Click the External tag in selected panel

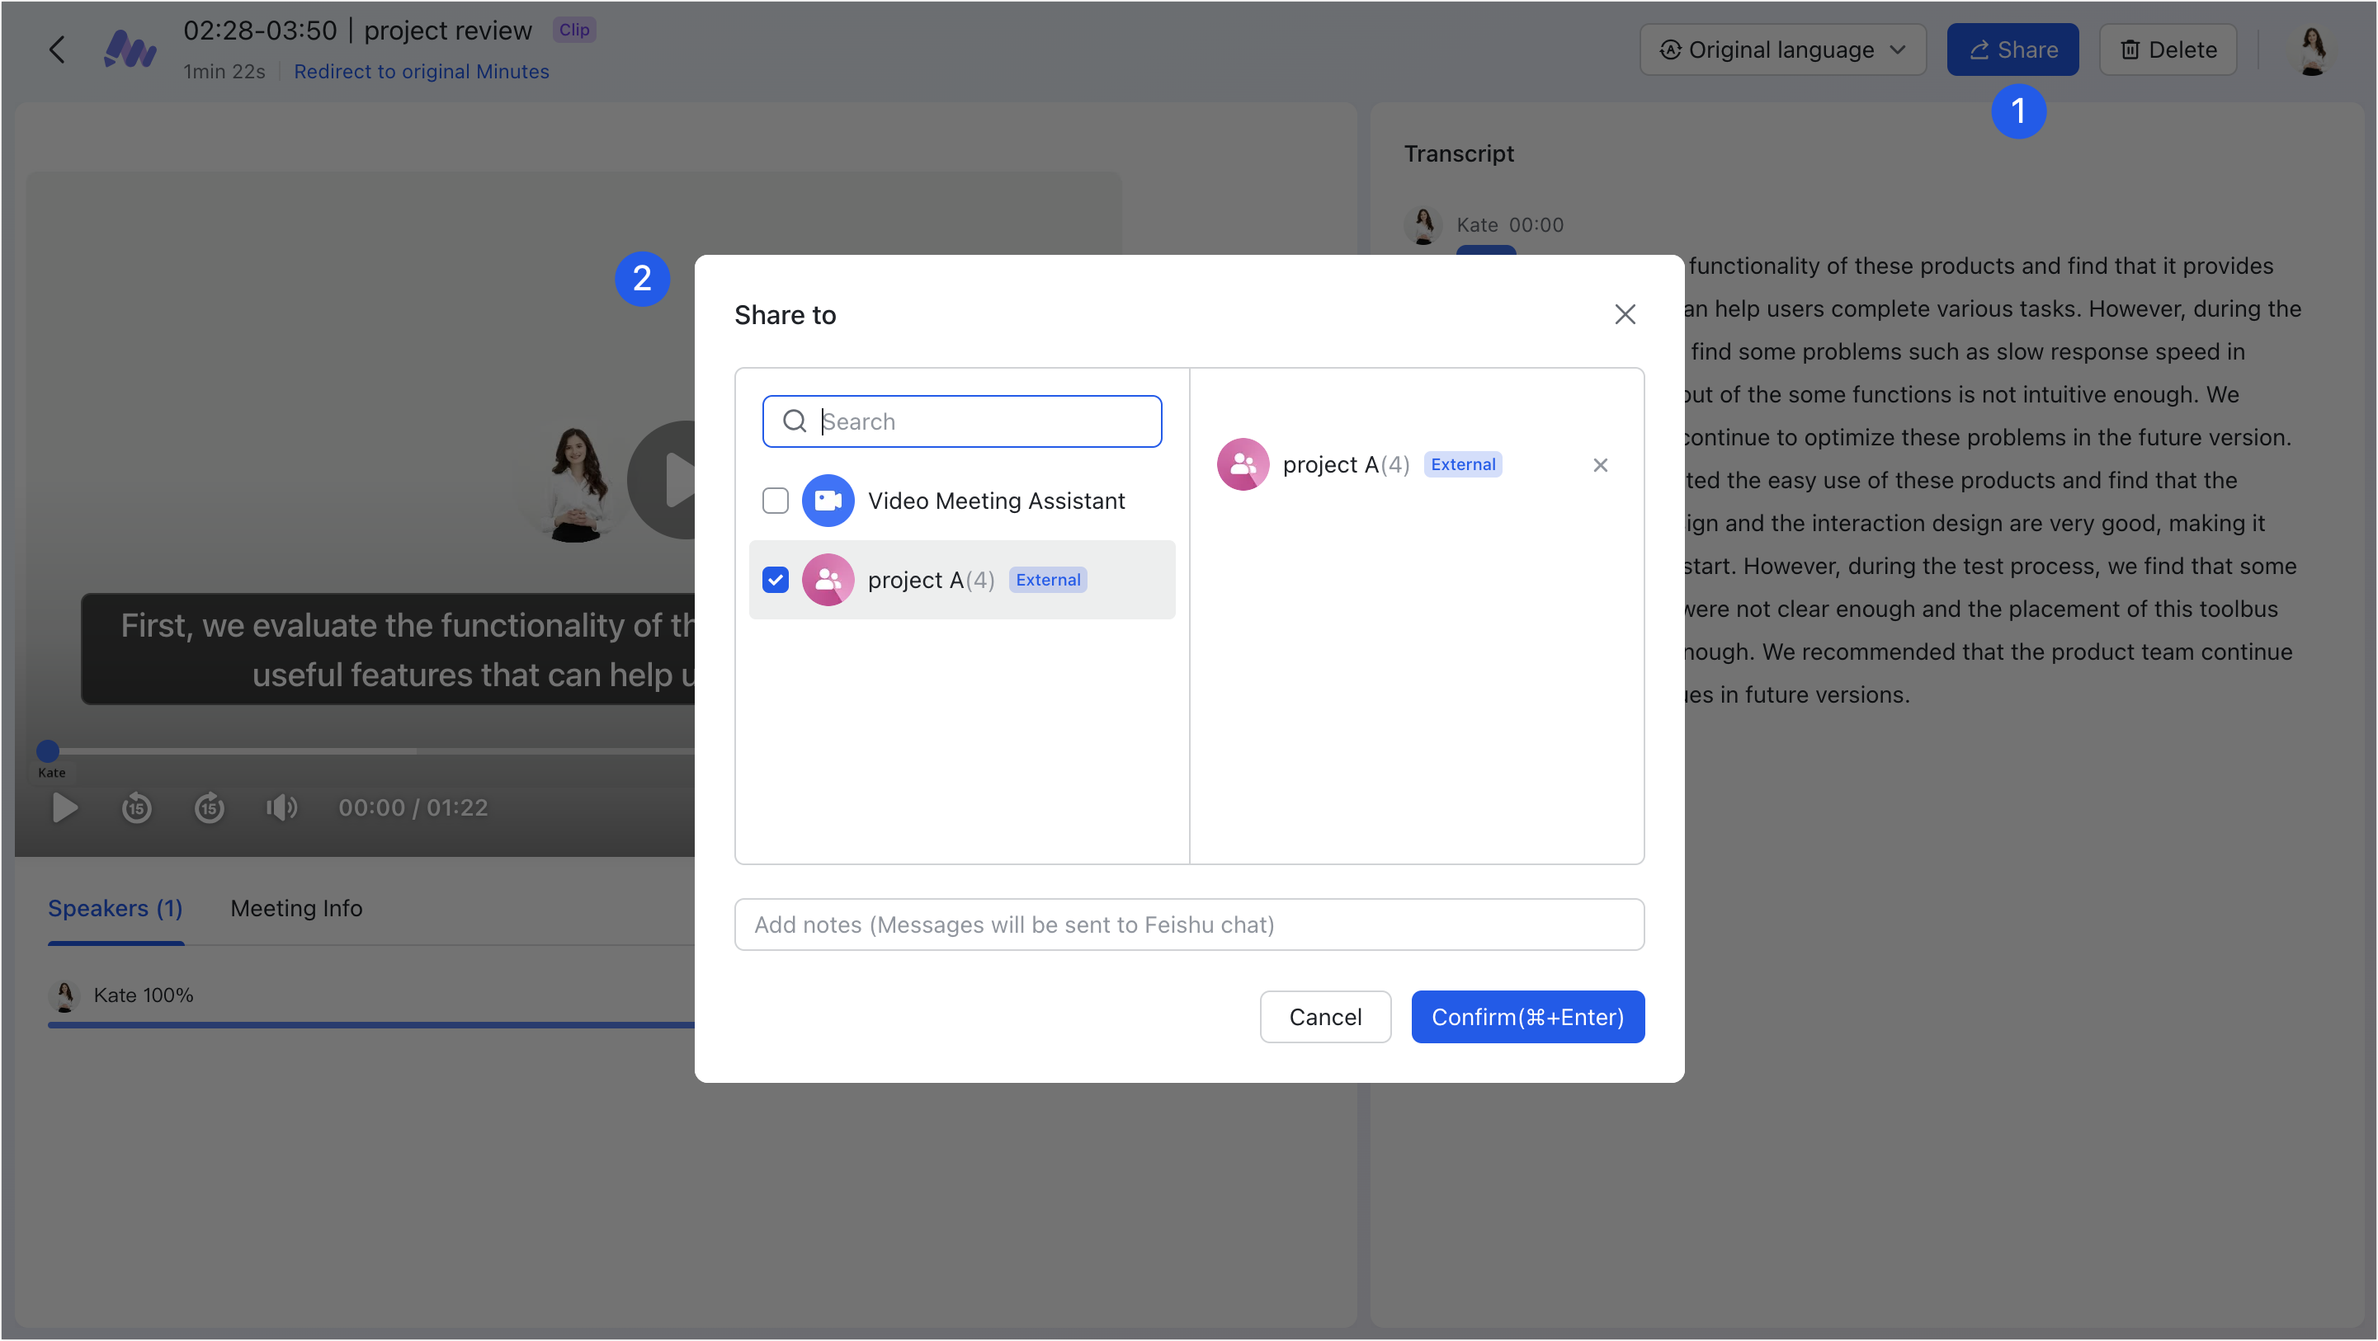coord(1463,464)
